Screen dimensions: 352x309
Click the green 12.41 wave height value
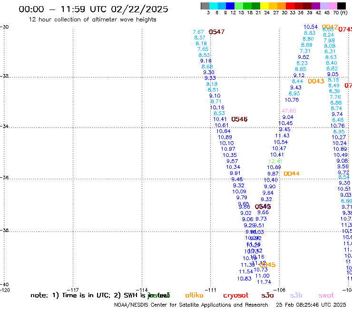tap(275, 161)
